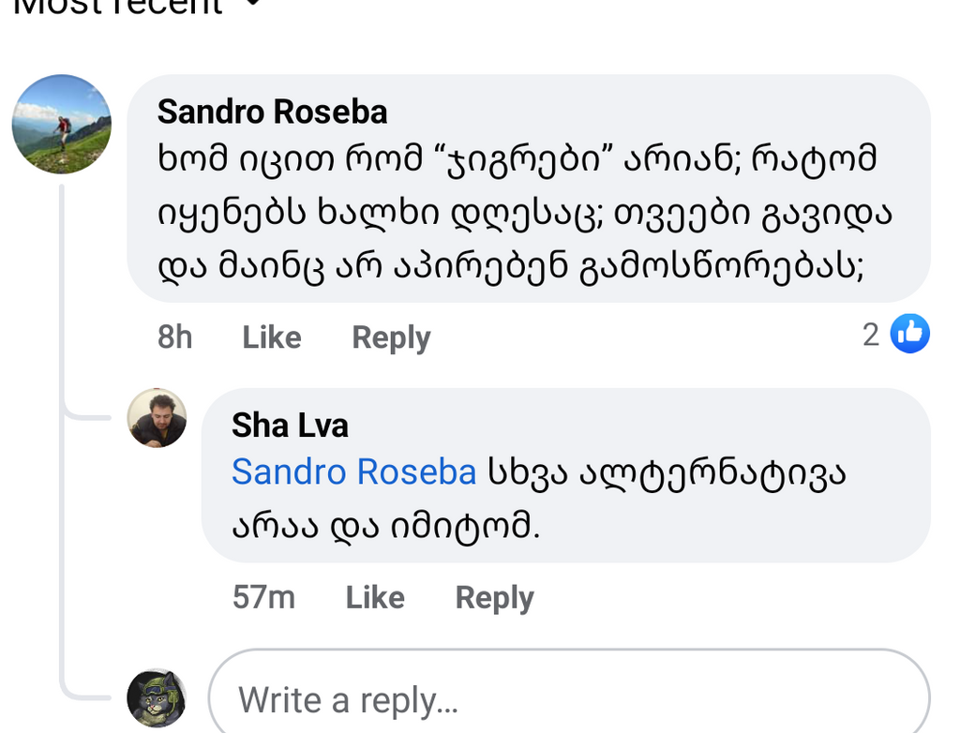Open the blue Sandro Roseba mention link
Image resolution: width=960 pixels, height=733 pixels.
click(354, 471)
